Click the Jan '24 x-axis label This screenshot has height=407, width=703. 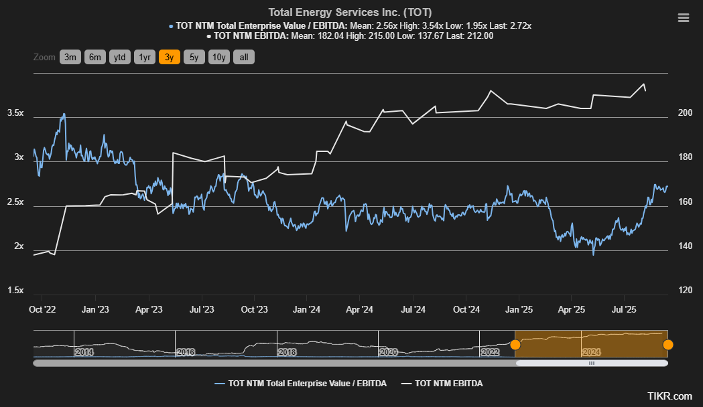[x=307, y=309]
